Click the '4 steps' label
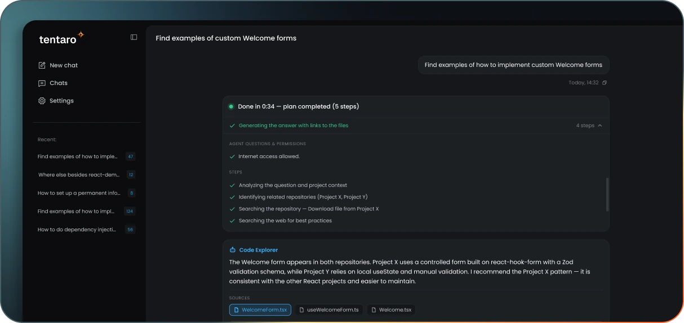 pyautogui.click(x=585, y=125)
